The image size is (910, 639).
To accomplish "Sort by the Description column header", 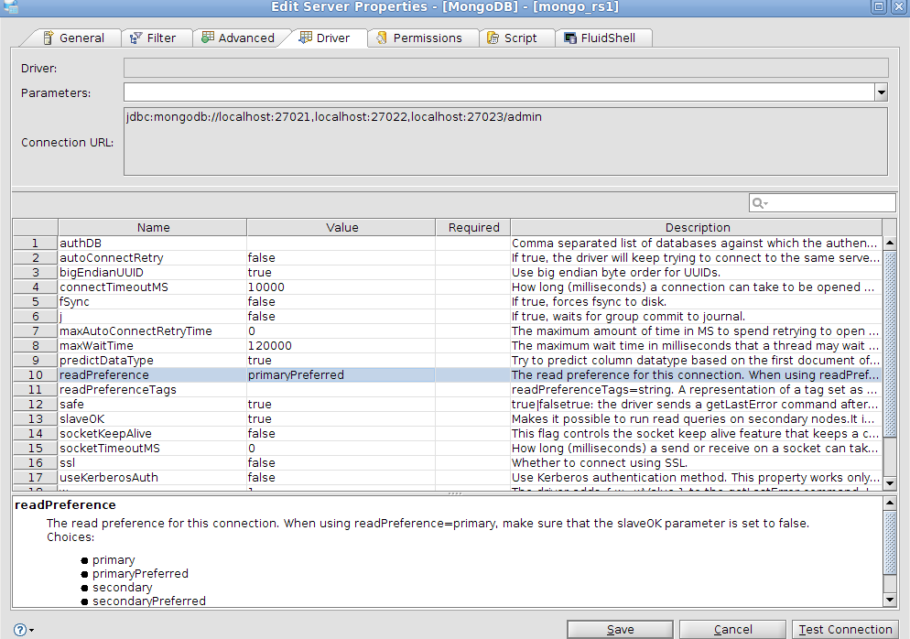I will [x=697, y=228].
